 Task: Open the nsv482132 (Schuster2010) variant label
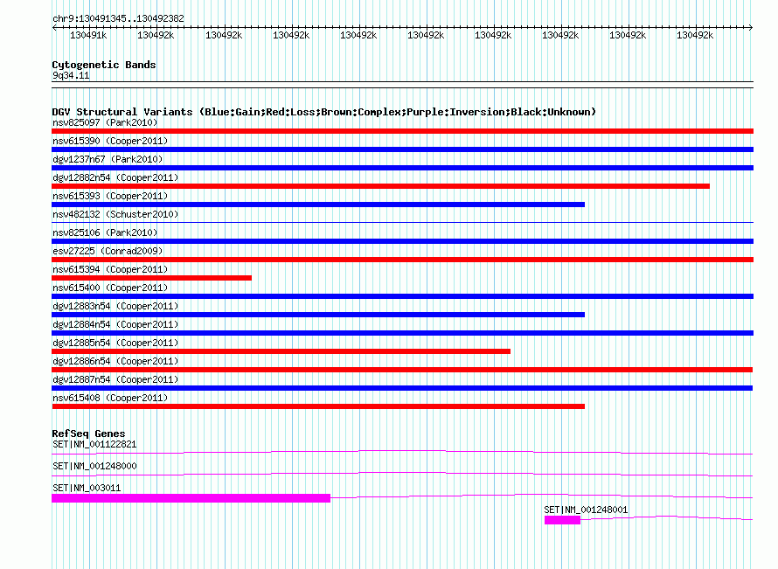[x=115, y=214]
